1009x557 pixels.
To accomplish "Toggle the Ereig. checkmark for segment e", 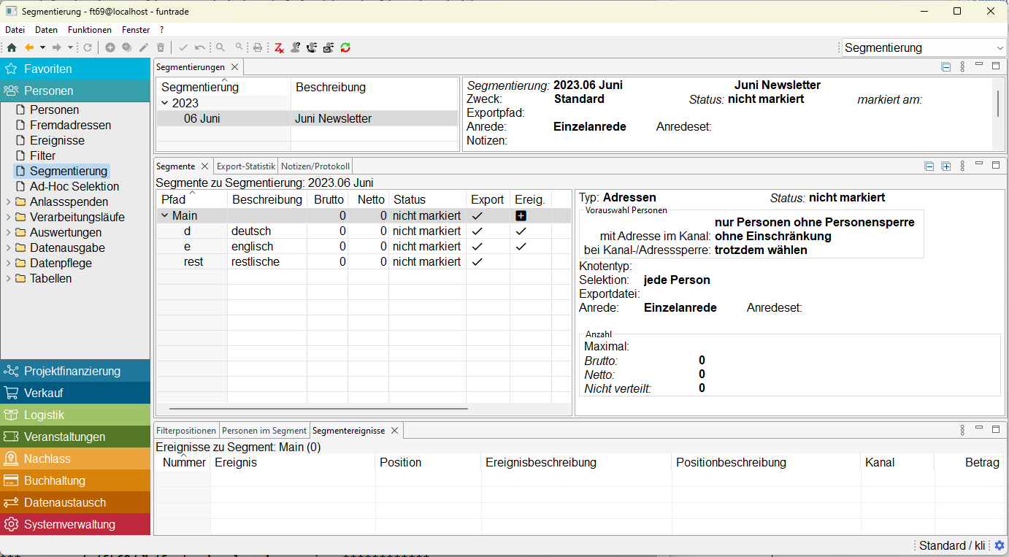I will [x=521, y=247].
